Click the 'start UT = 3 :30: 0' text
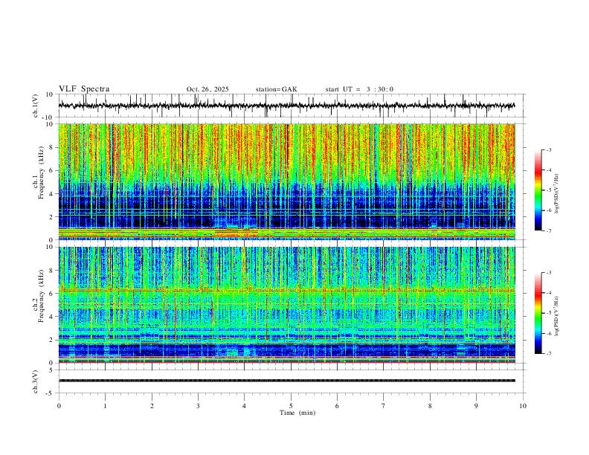Image resolution: width=589 pixels, height=455 pixels. (359, 89)
